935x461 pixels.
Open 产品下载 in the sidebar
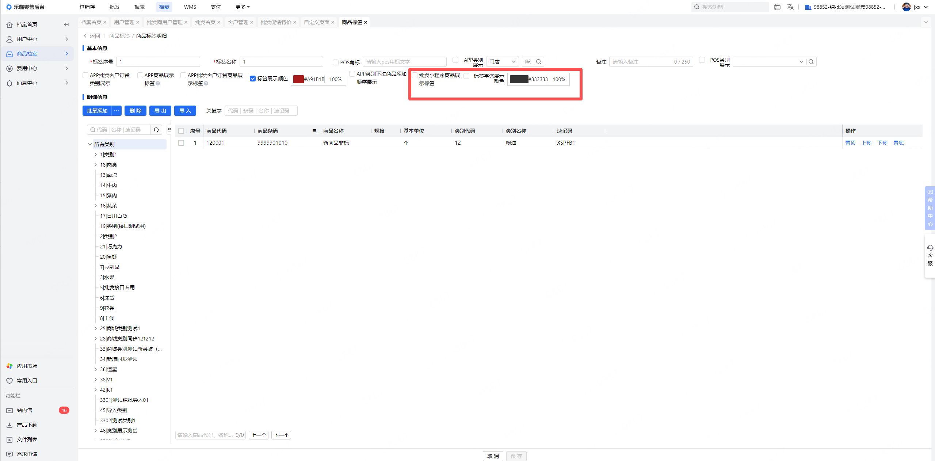coord(27,425)
